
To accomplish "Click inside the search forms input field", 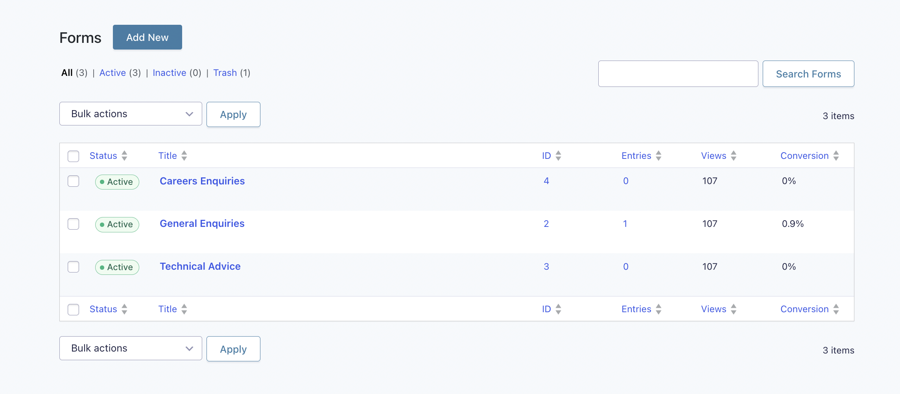I will point(678,74).
